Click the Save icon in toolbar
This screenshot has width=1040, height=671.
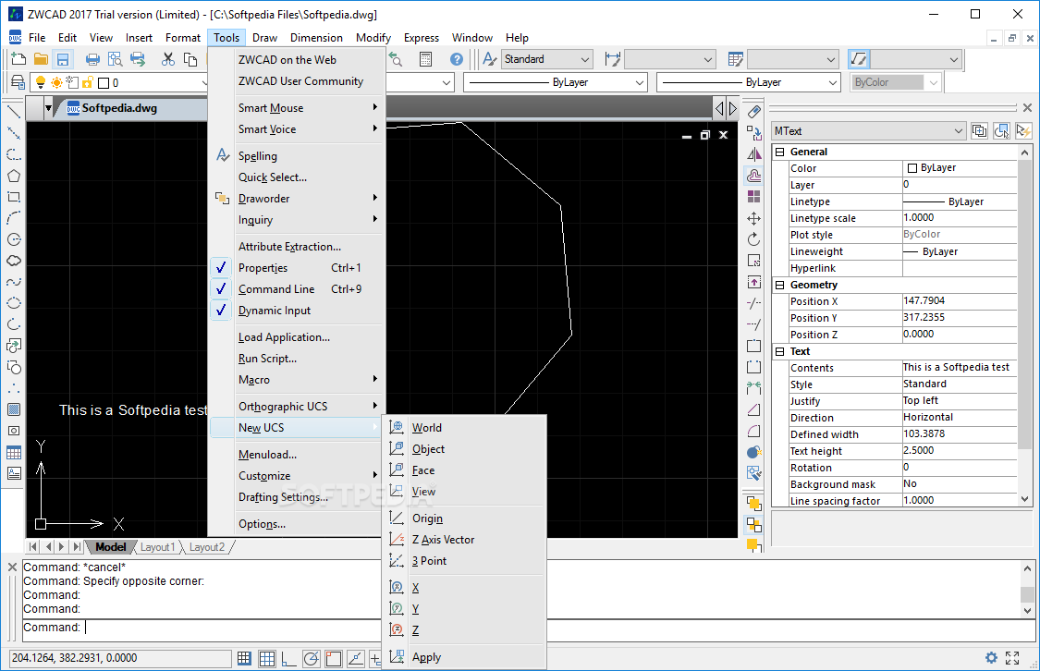pos(62,60)
